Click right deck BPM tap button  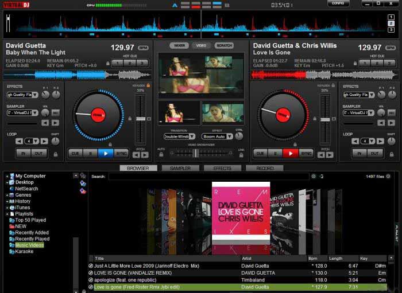391,48
